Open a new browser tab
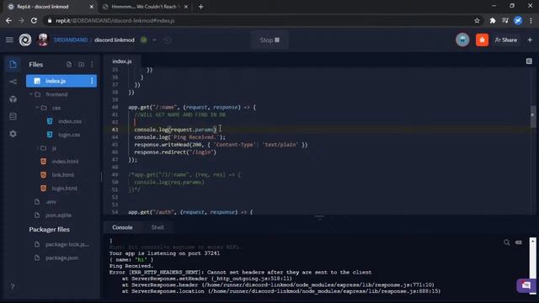This screenshot has height=303, width=539. [x=201, y=7]
